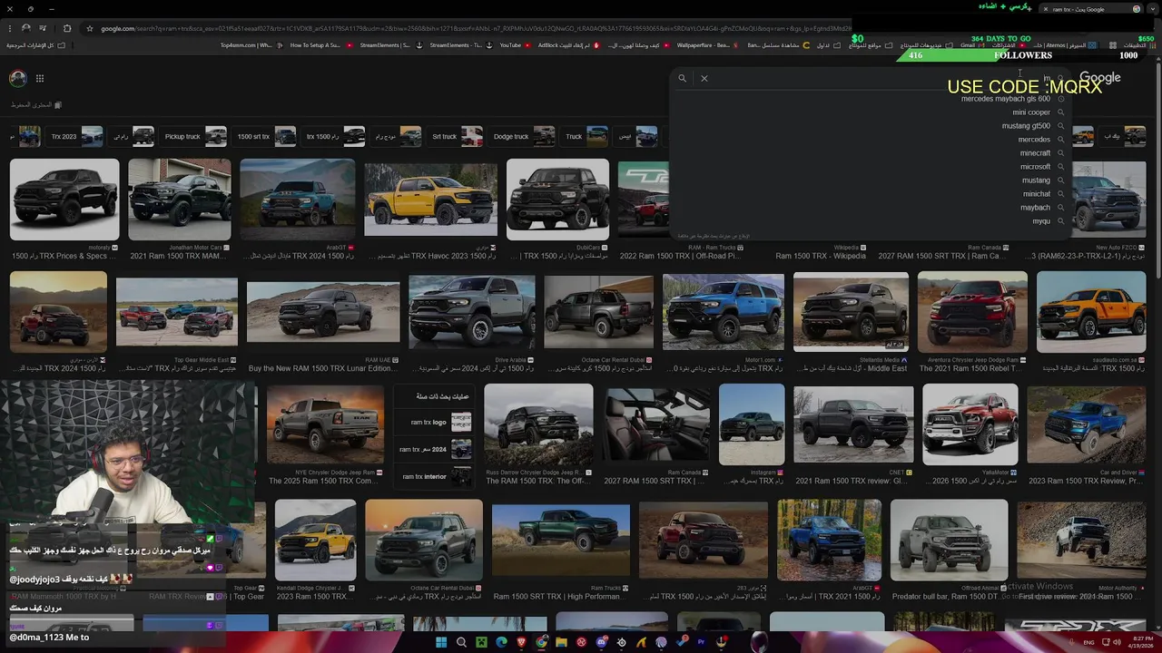Open the TRX interior seats Ram Canada image
The image size is (1162, 653).
(656, 424)
